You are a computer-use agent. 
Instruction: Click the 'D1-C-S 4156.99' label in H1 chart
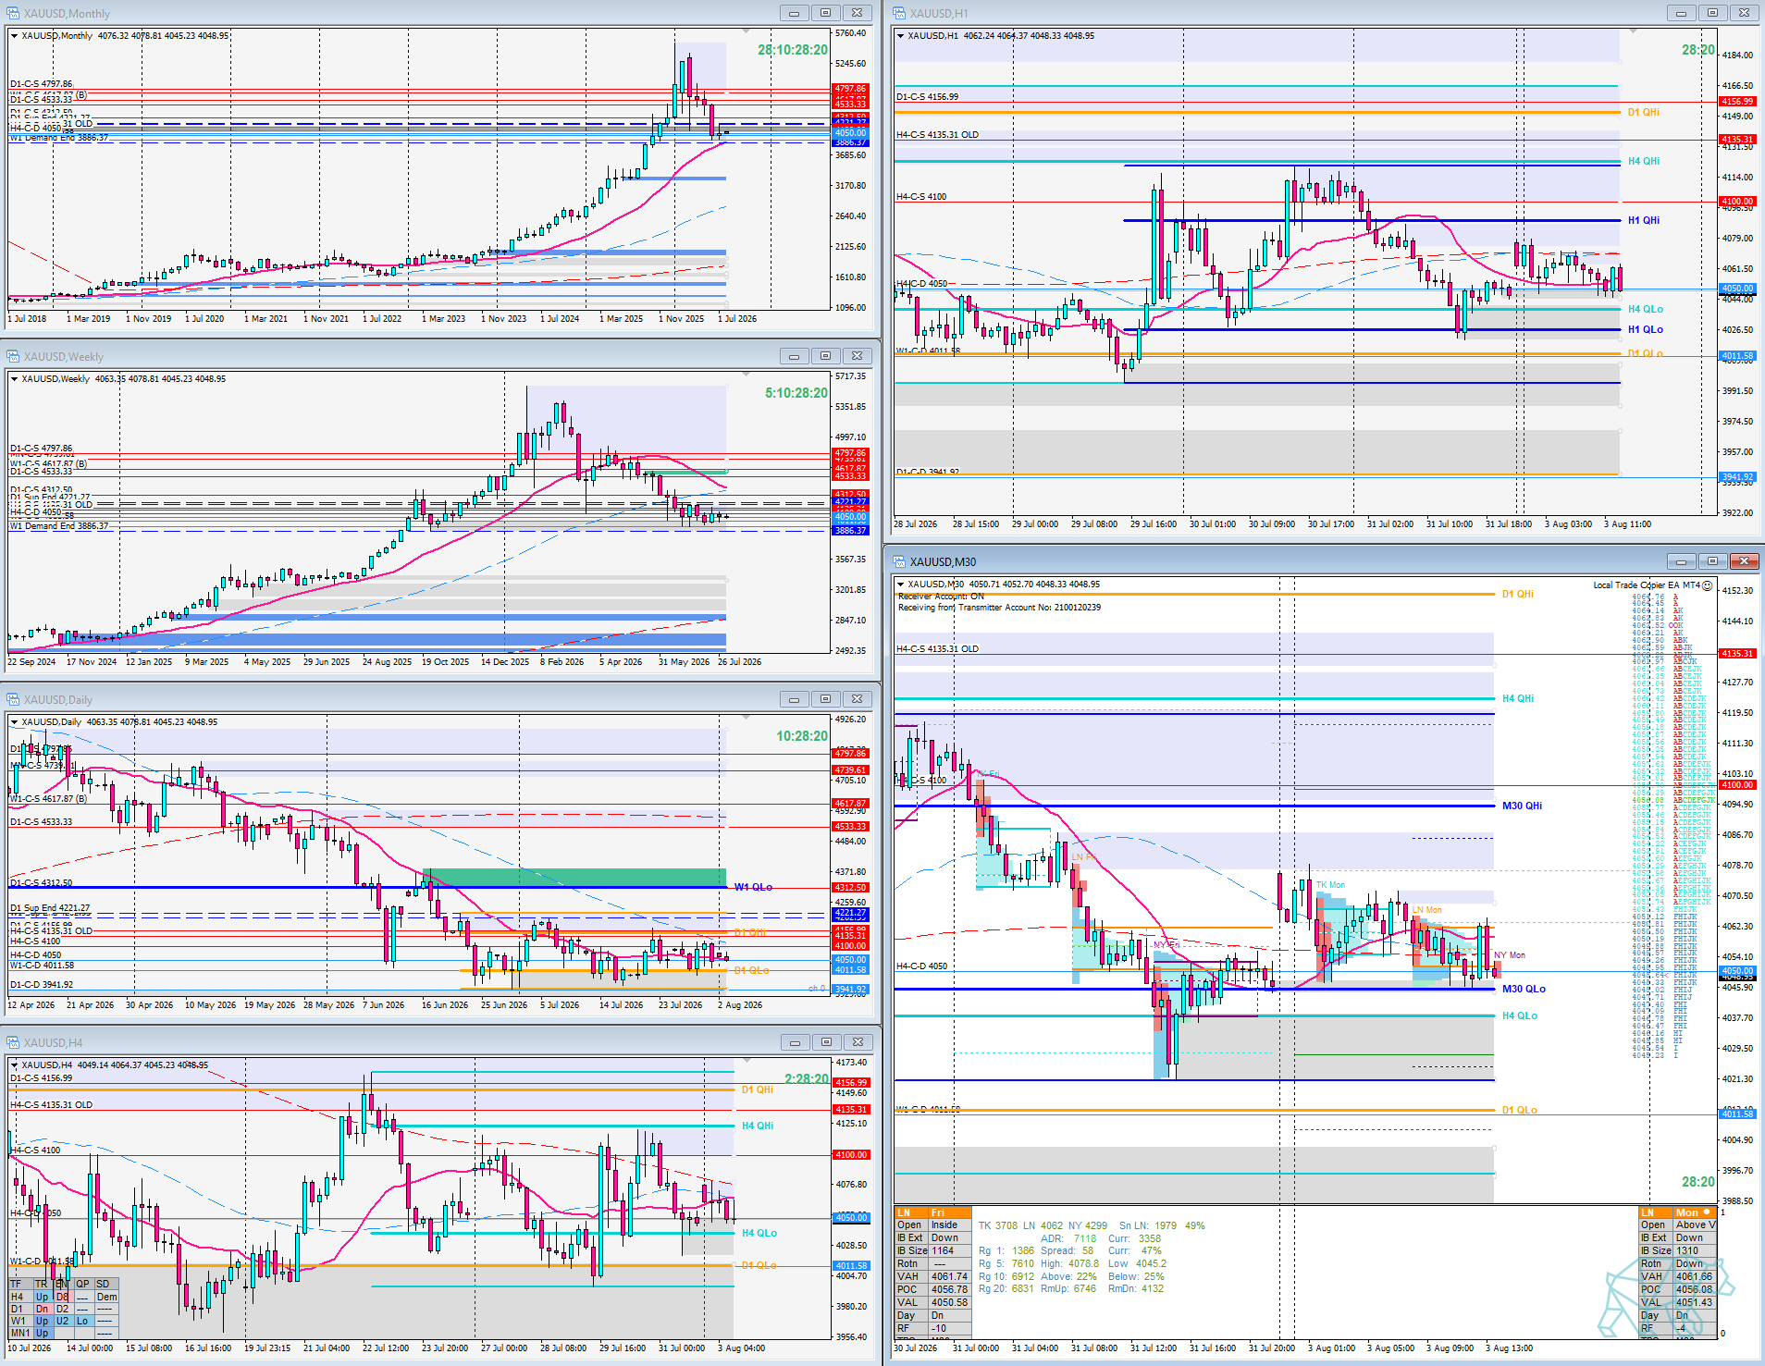[x=927, y=96]
